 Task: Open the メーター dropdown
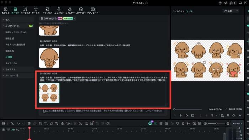(x=237, y=124)
